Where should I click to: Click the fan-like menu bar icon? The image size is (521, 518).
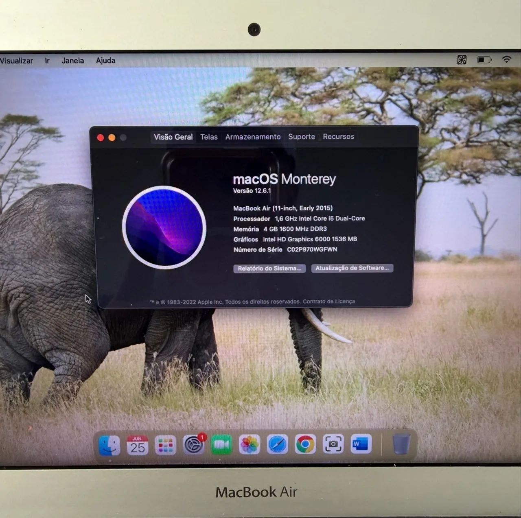(x=462, y=60)
